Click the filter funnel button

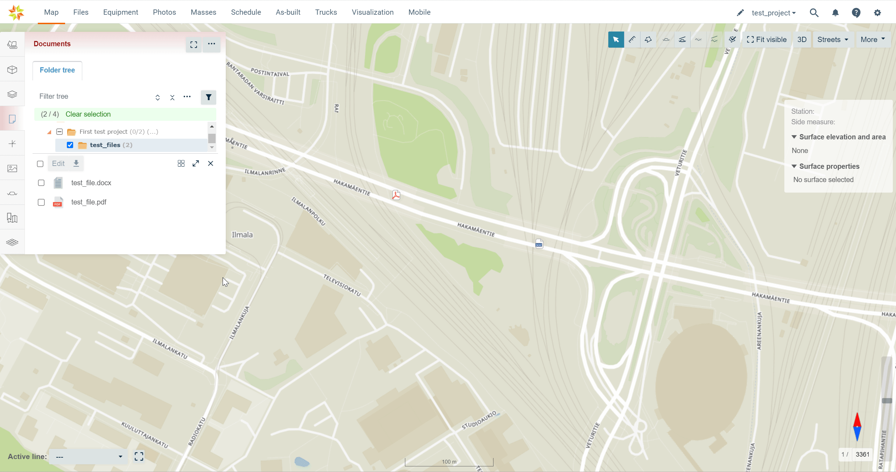click(x=208, y=97)
